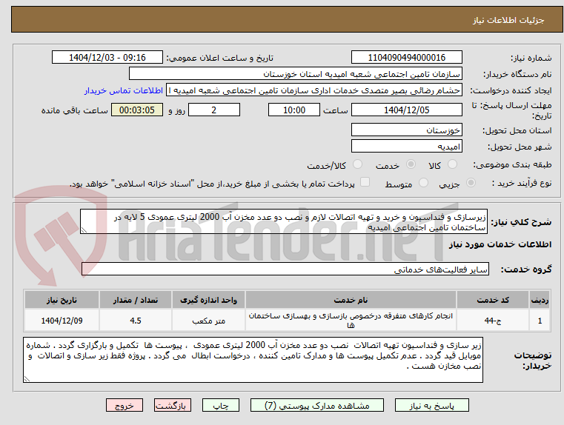The image size is (564, 425).
Task: Click request creator field حشام رضائی بصیر
Action: click(x=314, y=90)
